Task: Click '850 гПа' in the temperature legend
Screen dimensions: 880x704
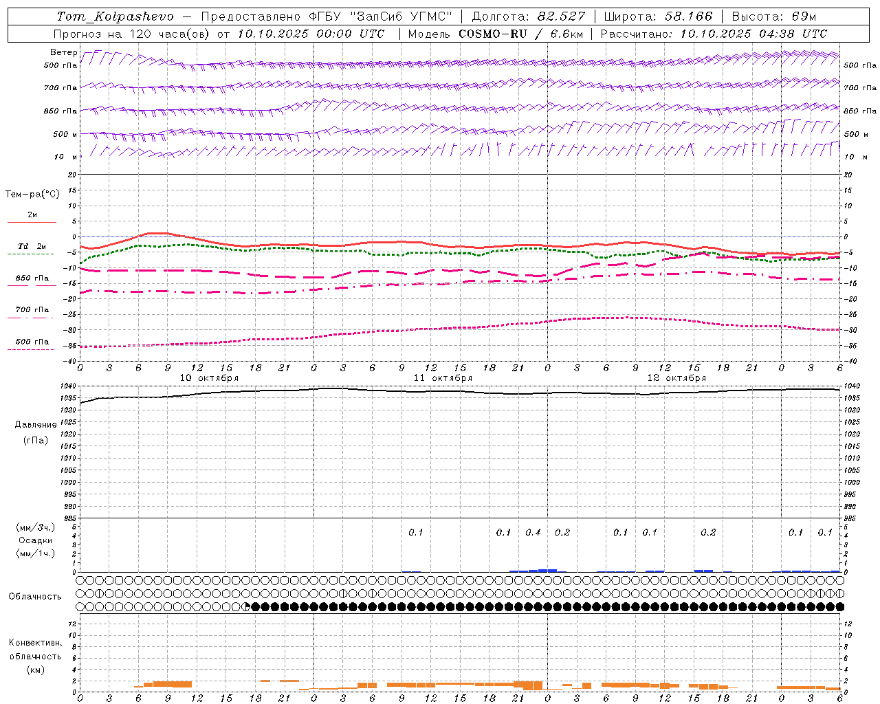Action: 32,278
